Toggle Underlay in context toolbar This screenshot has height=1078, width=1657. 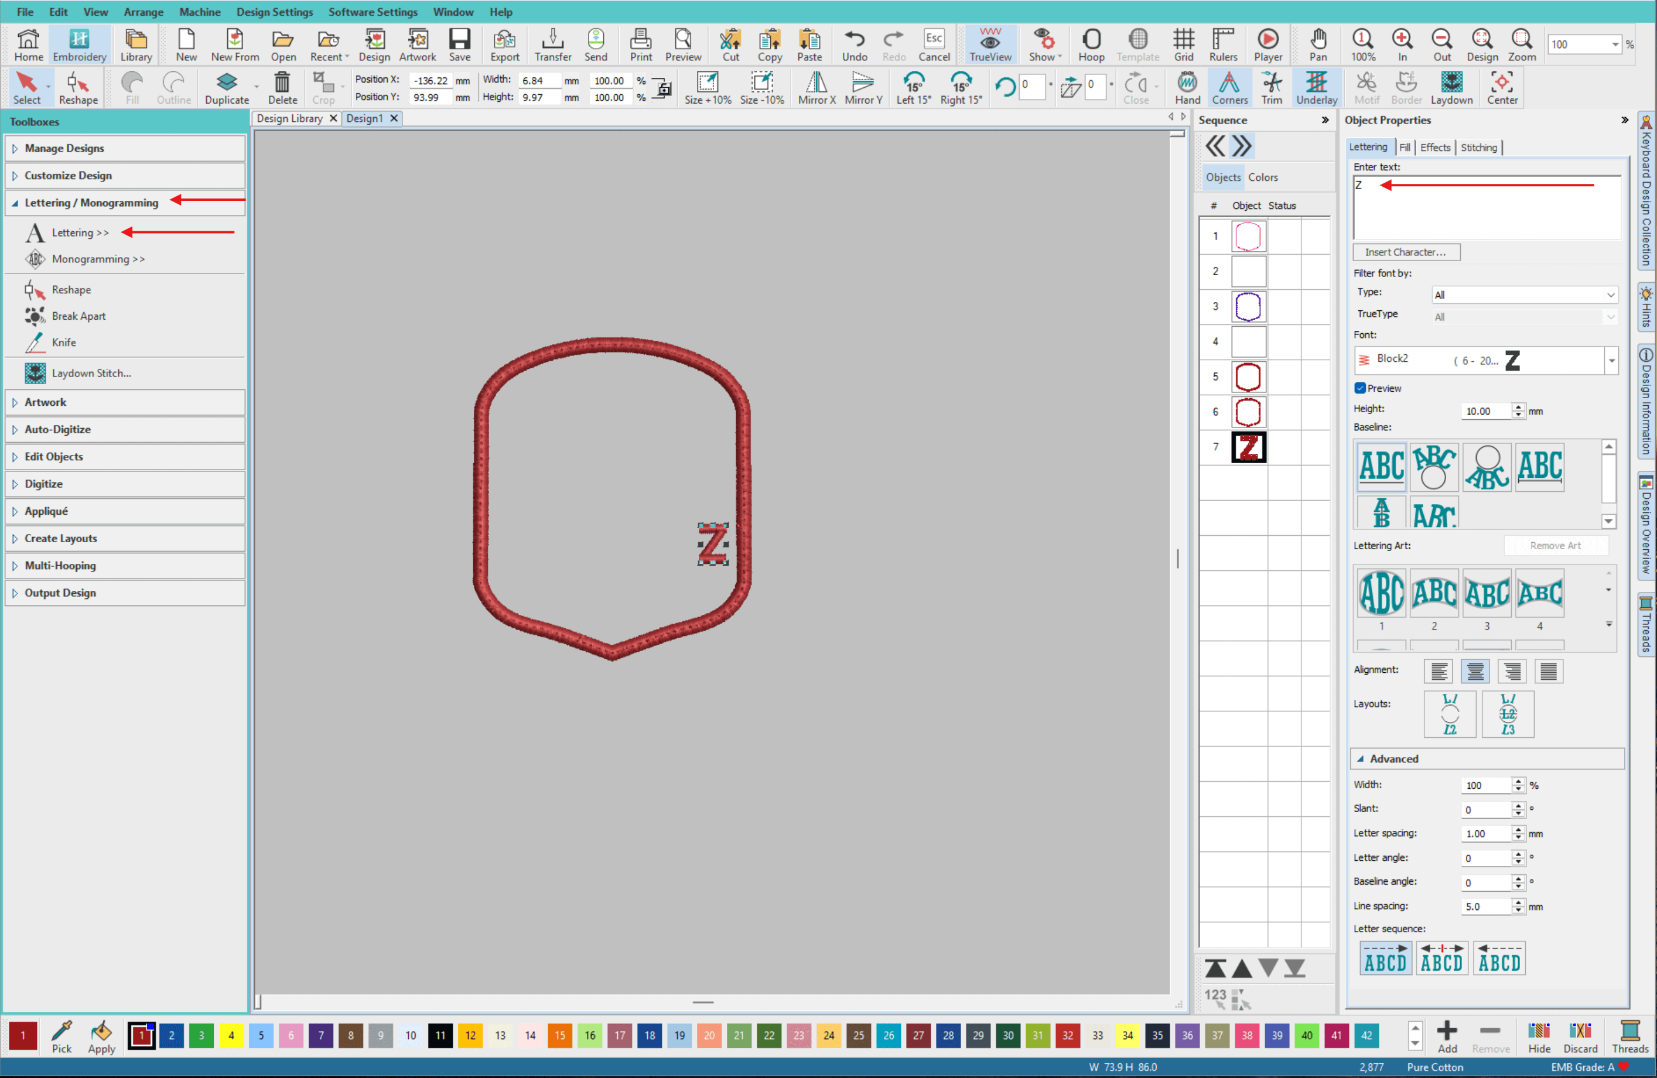coord(1316,88)
